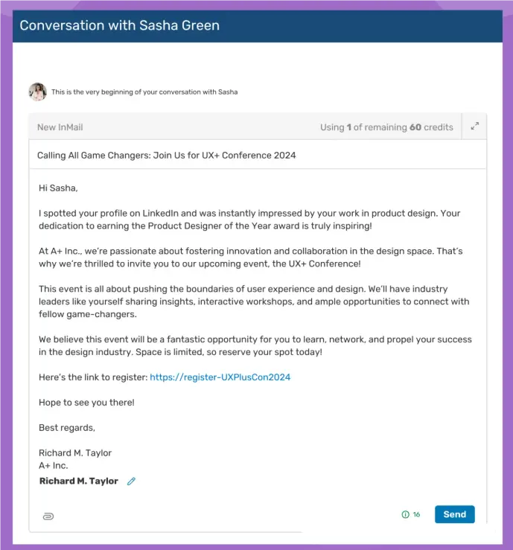513x550 pixels.
Task: Click the paperclip attachment icon
Action: click(x=48, y=516)
